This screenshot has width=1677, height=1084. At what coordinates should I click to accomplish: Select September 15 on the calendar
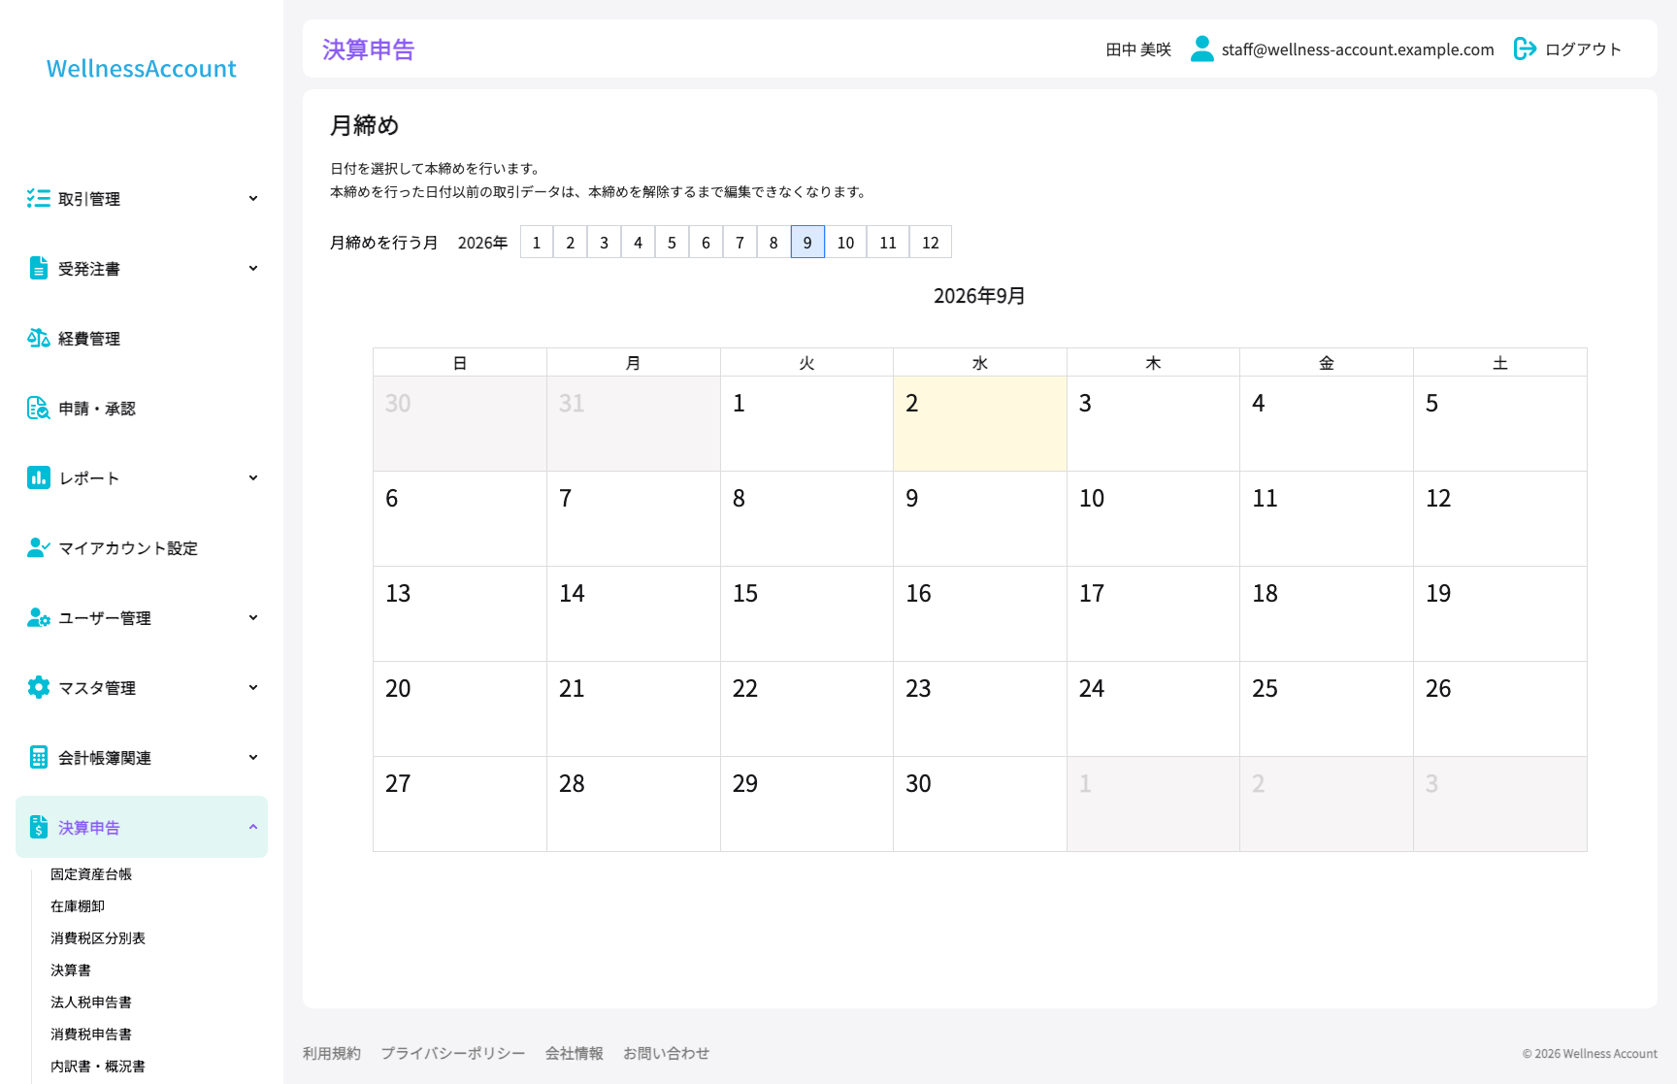[x=806, y=614]
